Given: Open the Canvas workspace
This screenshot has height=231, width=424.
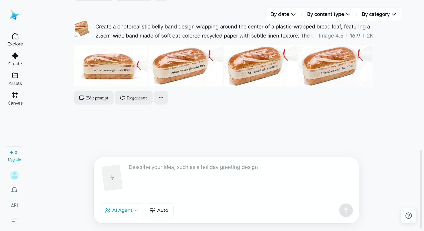Looking at the screenshot, I should click(x=15, y=98).
